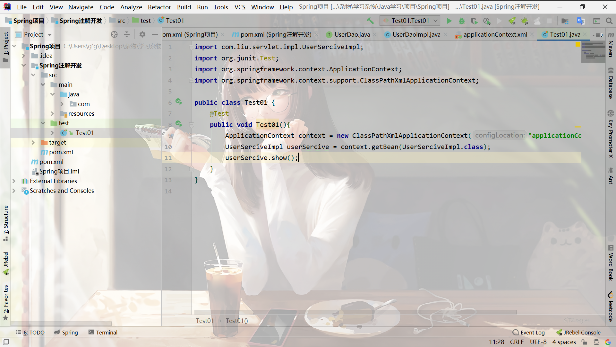Viewport: 616px width, 347px height.
Task: Toggle the 7: Structure tool window
Action: tap(6, 223)
